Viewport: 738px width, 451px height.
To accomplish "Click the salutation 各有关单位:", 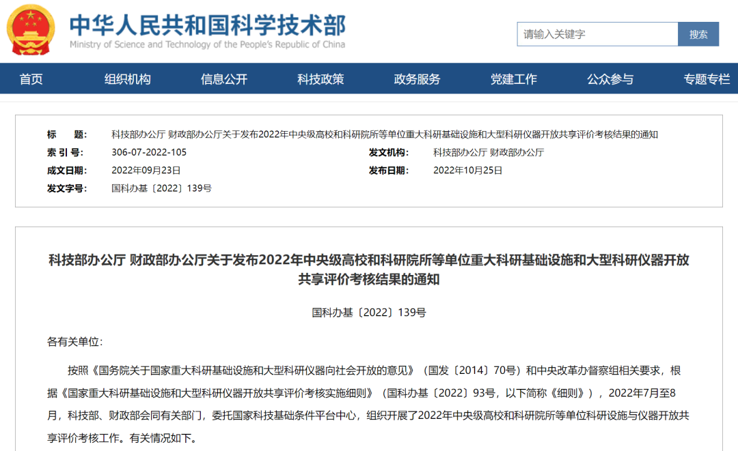I will pos(75,342).
